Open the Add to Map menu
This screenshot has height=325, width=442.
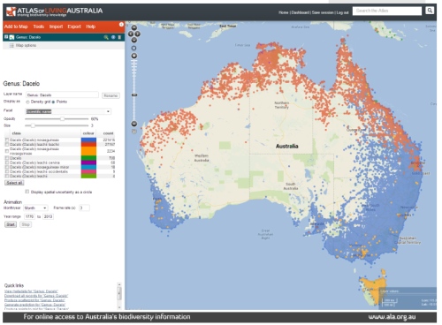click(x=16, y=26)
